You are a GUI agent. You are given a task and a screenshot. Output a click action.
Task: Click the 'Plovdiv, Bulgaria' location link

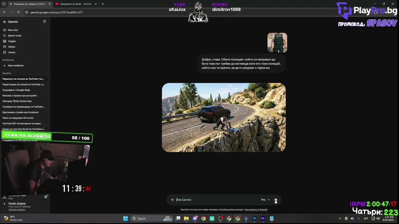[17, 203]
